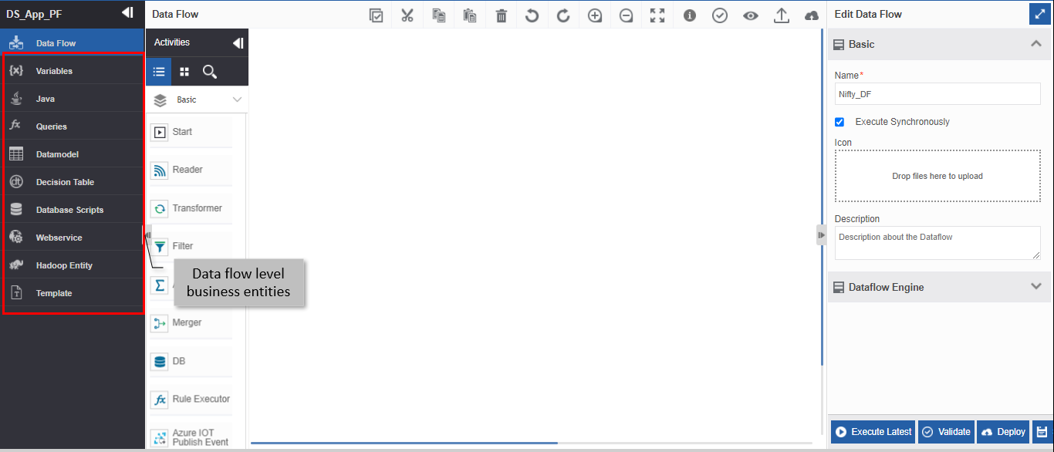Open Datamodel in sidebar
Screen dimensions: 1054x452
(73, 154)
